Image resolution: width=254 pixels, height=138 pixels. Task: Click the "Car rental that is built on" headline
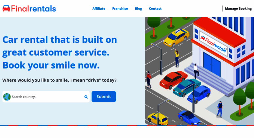point(59,39)
